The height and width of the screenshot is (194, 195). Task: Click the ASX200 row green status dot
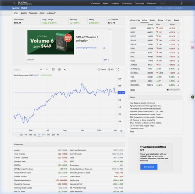178,65
